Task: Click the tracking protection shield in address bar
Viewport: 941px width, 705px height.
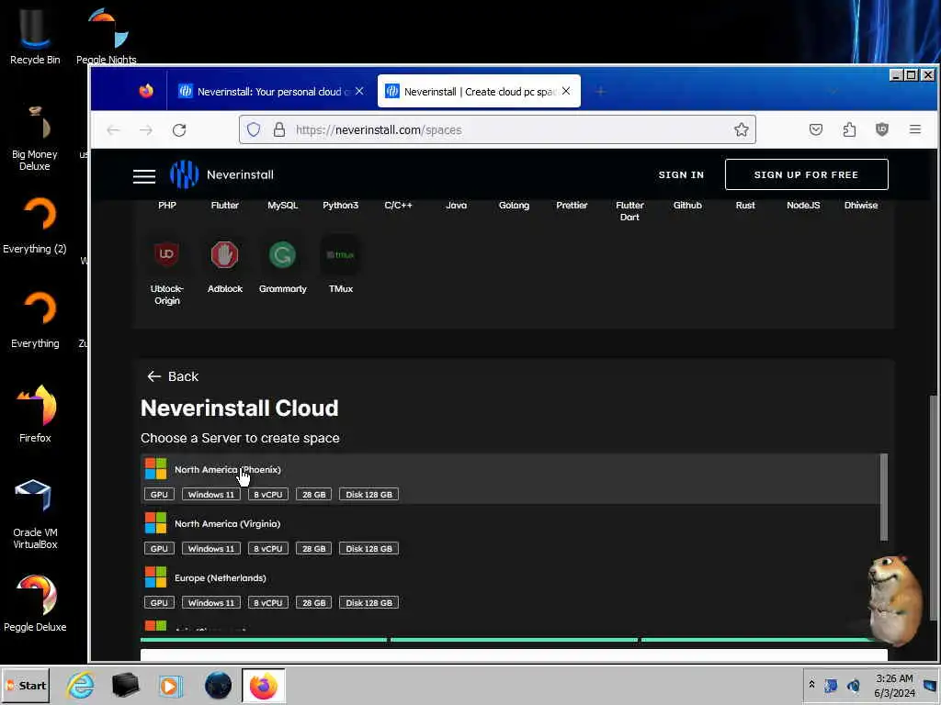Action: [254, 129]
